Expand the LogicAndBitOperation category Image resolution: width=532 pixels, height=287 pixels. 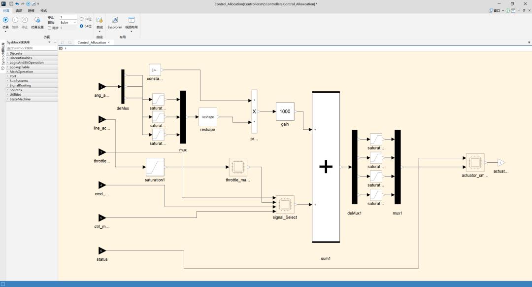point(7,63)
